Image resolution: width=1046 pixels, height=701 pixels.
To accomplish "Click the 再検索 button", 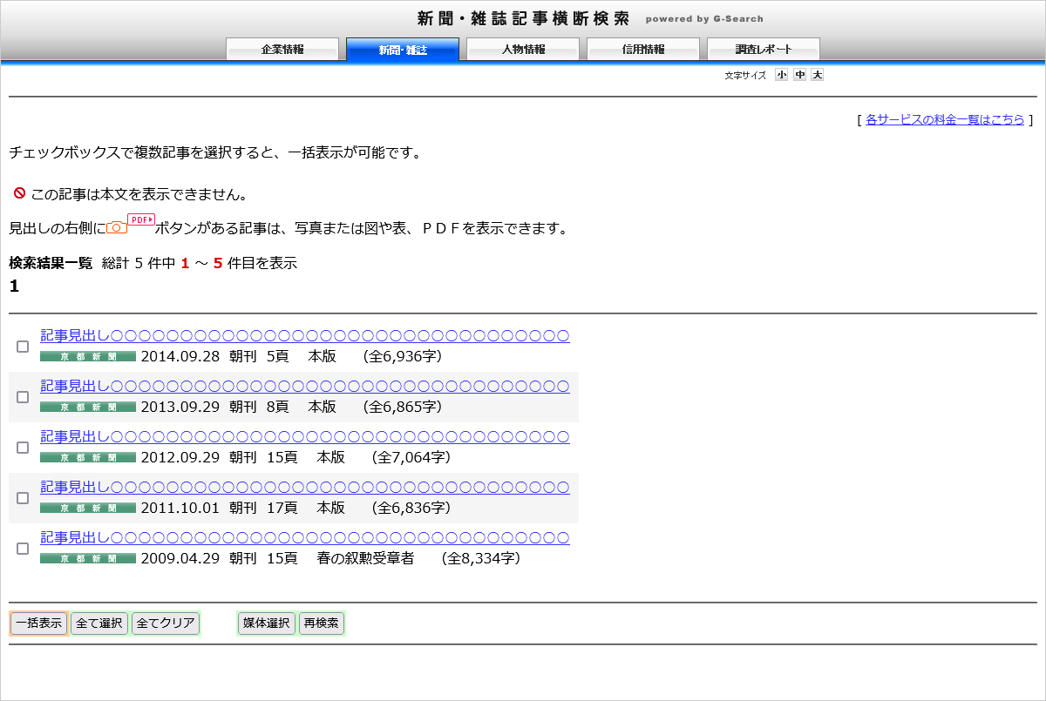I will [x=322, y=623].
